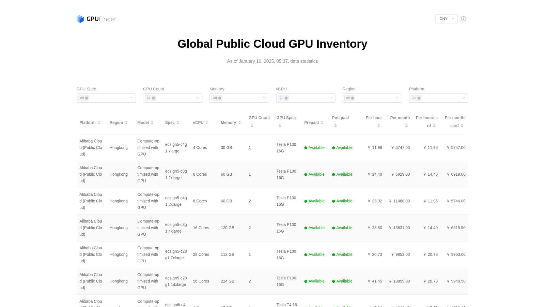Viewport: 545px width, 307px height.
Task: Remove the All tag in Platform filter
Action: click(419, 98)
